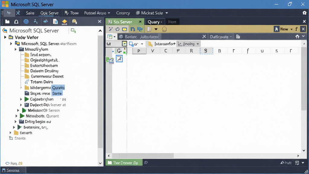This screenshot has width=309, height=174.
Task: Click the yellow note icon in the left toolbar
Action: 74,21
